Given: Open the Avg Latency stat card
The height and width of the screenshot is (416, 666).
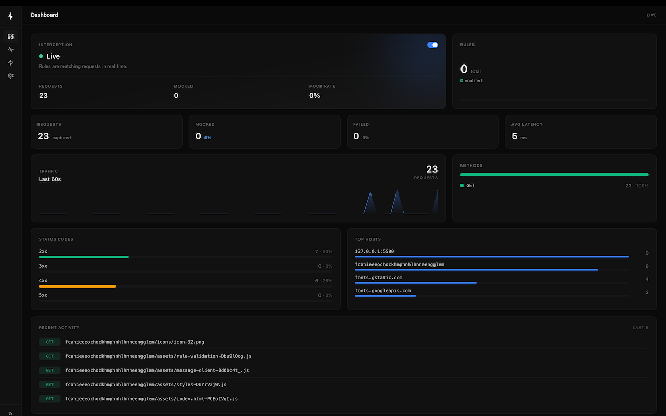Looking at the screenshot, I should point(581,132).
